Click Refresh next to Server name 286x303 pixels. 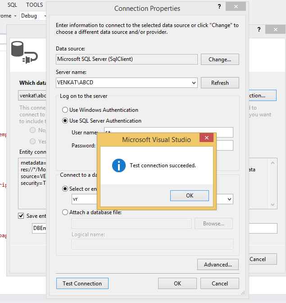(220, 83)
